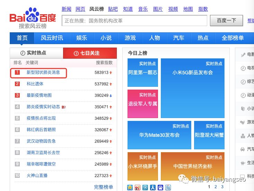
Task: Click the 贴吧 link at the top
Action: (x=113, y=9)
